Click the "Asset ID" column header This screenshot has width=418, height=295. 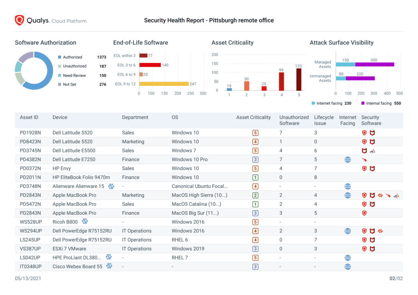coord(29,117)
